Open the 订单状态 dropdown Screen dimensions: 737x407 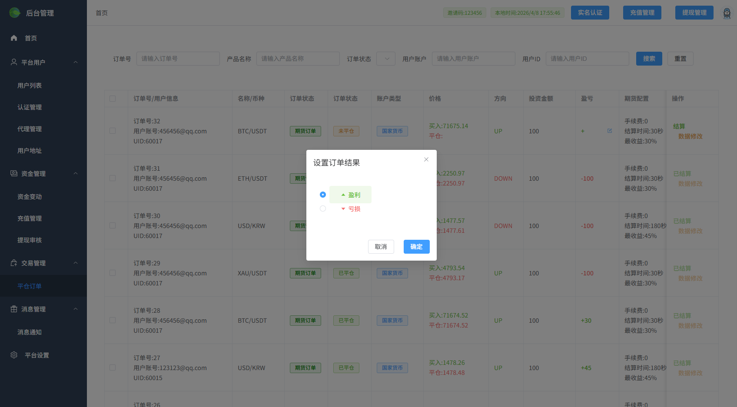[x=385, y=58]
